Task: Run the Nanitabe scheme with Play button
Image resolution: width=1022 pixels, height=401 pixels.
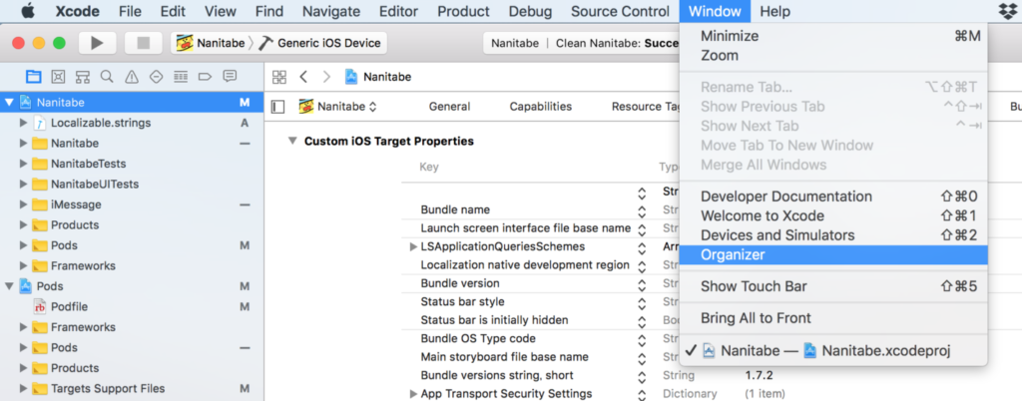Action: [x=97, y=43]
